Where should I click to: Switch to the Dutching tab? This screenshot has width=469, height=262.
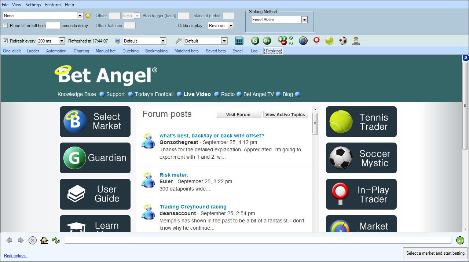[131, 51]
